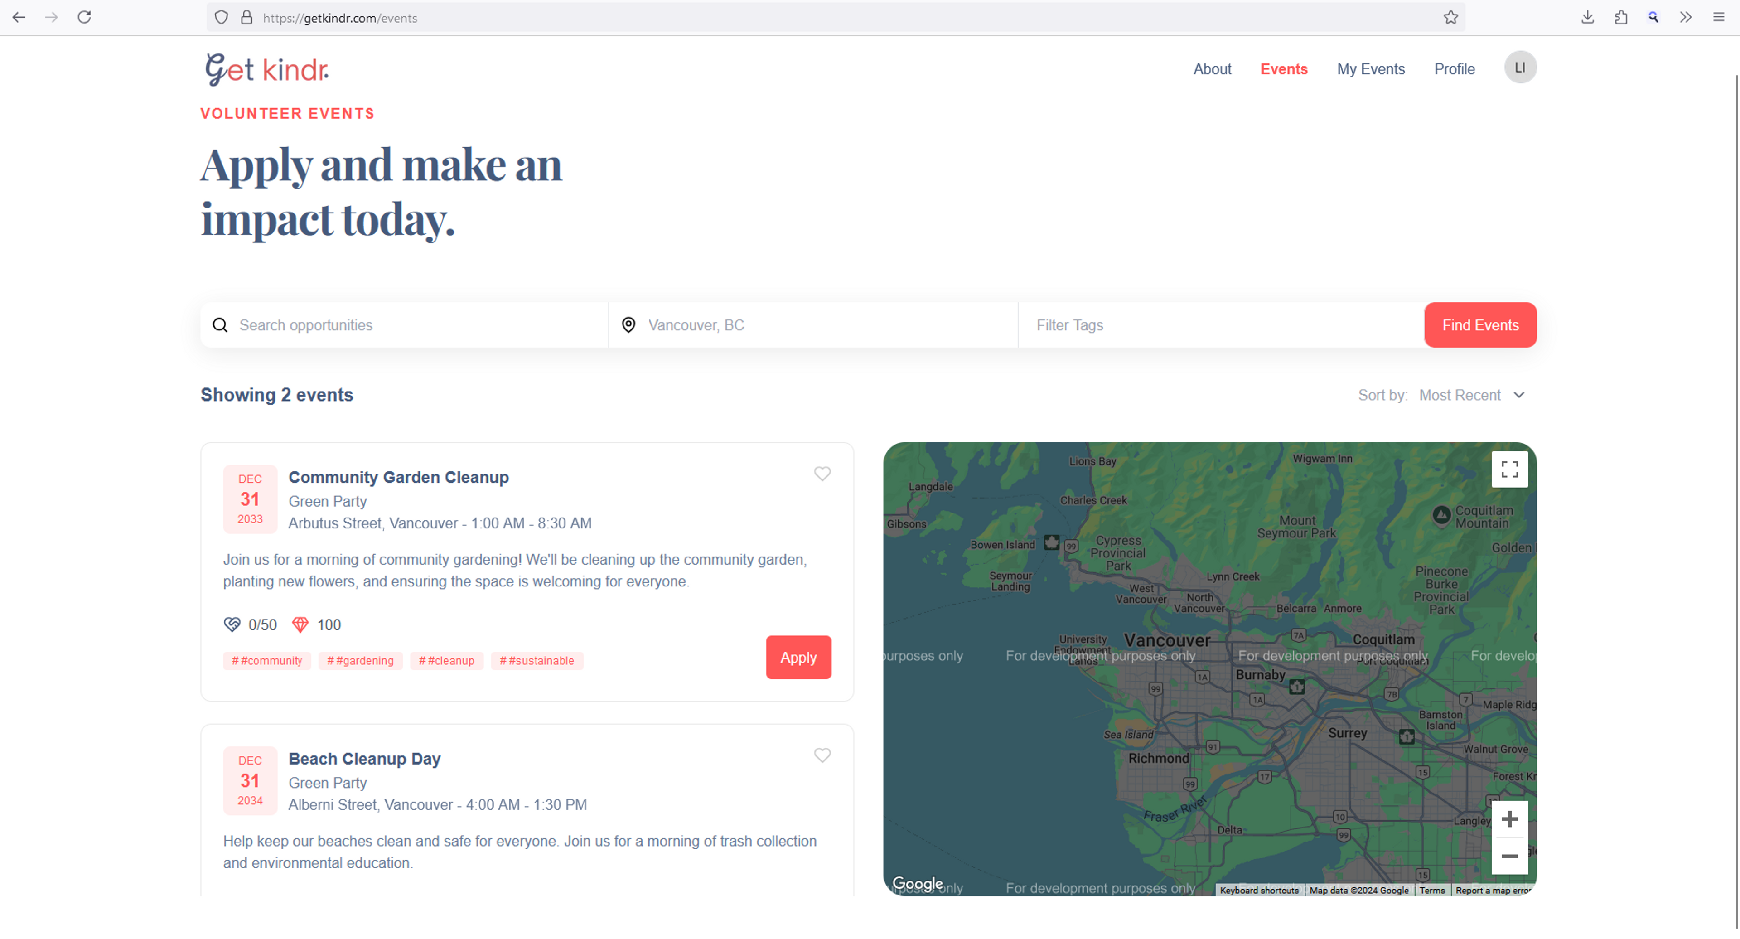Favorite Community Garden Cleanup with heart

(x=822, y=474)
